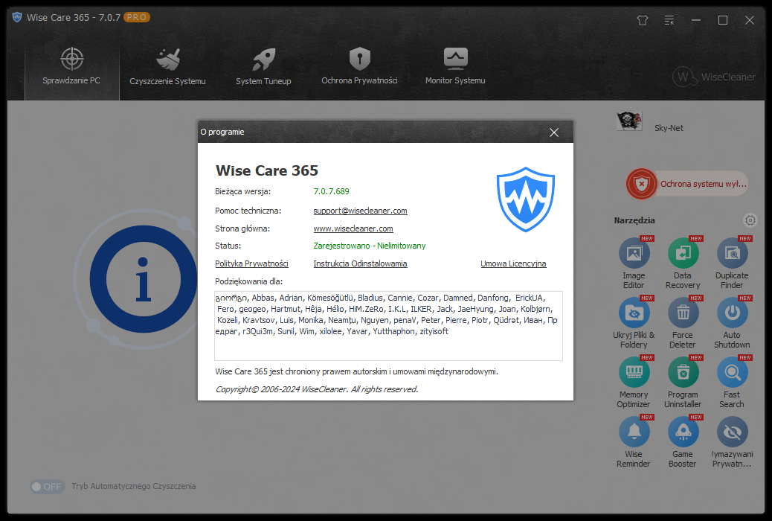Open the privacy eraser (Wymazywanie Prywatn...) tool
Image resolution: width=772 pixels, height=521 pixels.
click(732, 442)
